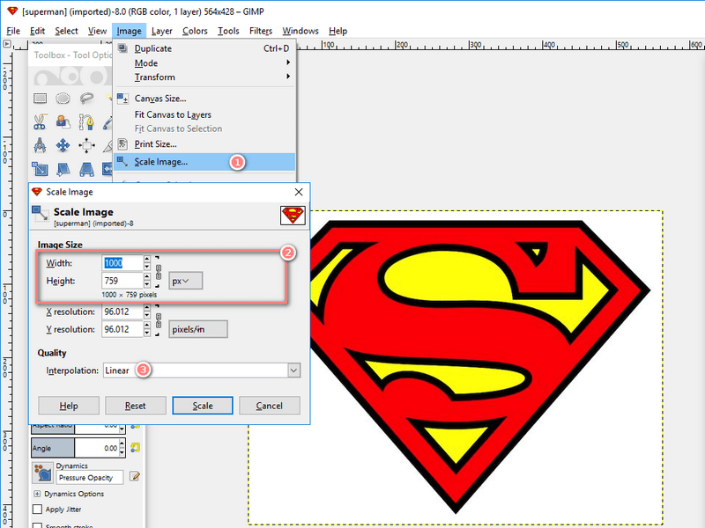Select the Free Select lasso tool
Viewport: 705px width, 528px height.
pyautogui.click(x=85, y=98)
